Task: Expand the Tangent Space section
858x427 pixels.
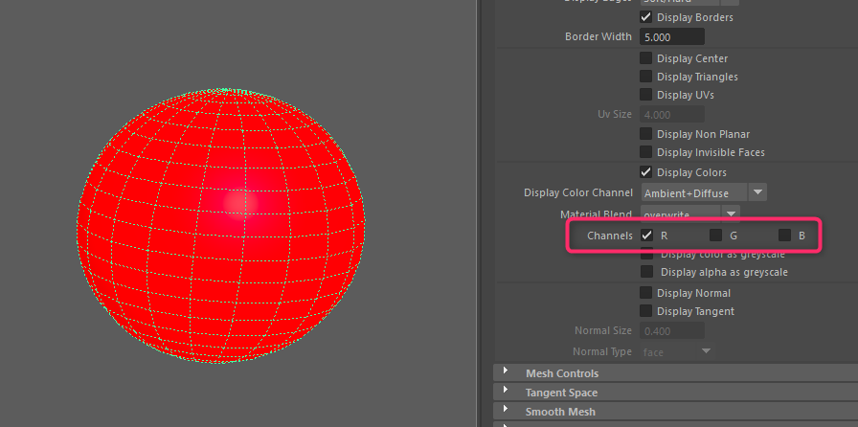Action: coord(506,393)
